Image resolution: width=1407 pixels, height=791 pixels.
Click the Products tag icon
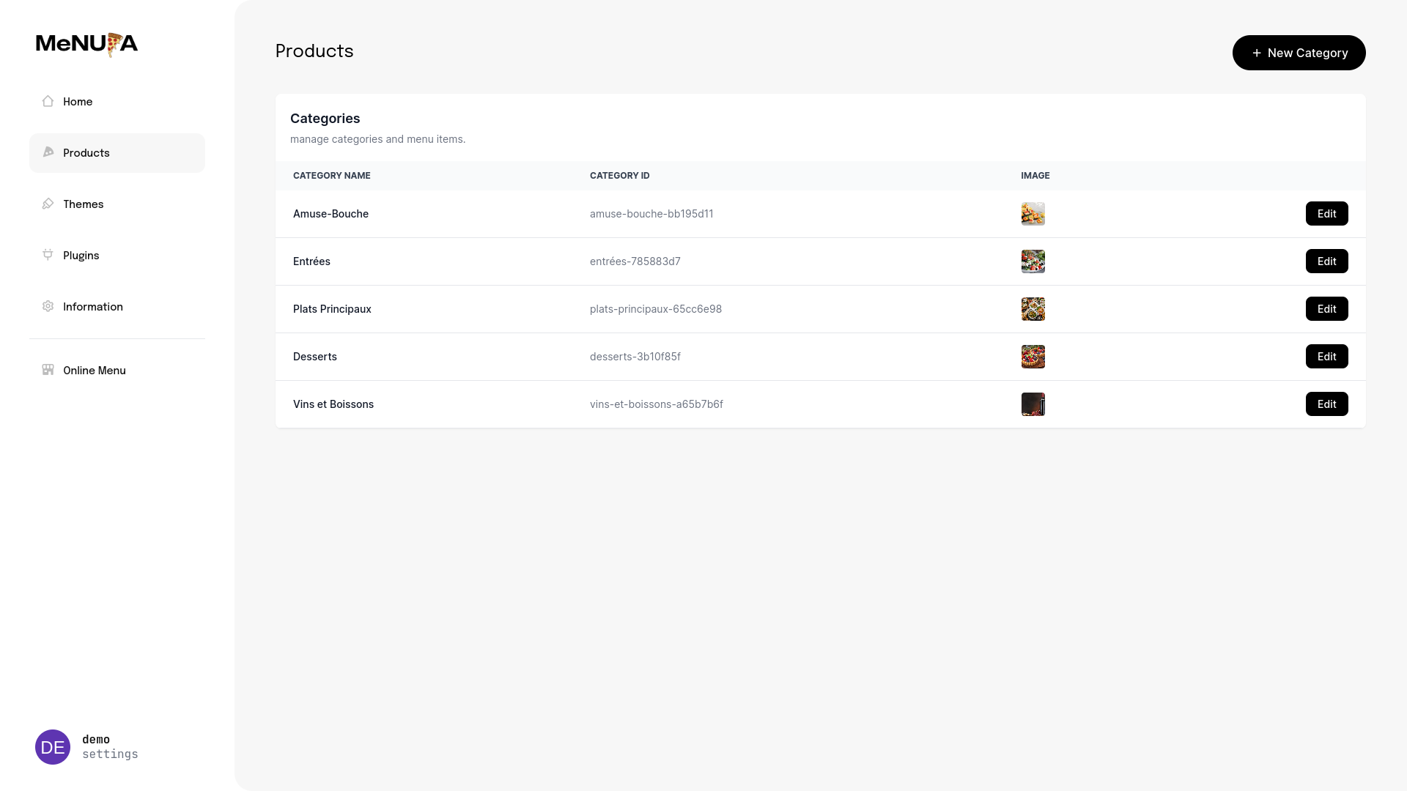(x=48, y=152)
